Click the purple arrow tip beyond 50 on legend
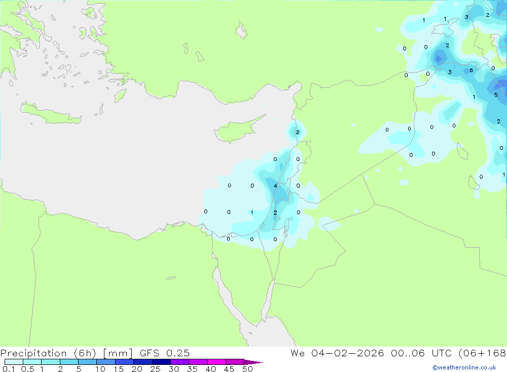 [x=253, y=362]
